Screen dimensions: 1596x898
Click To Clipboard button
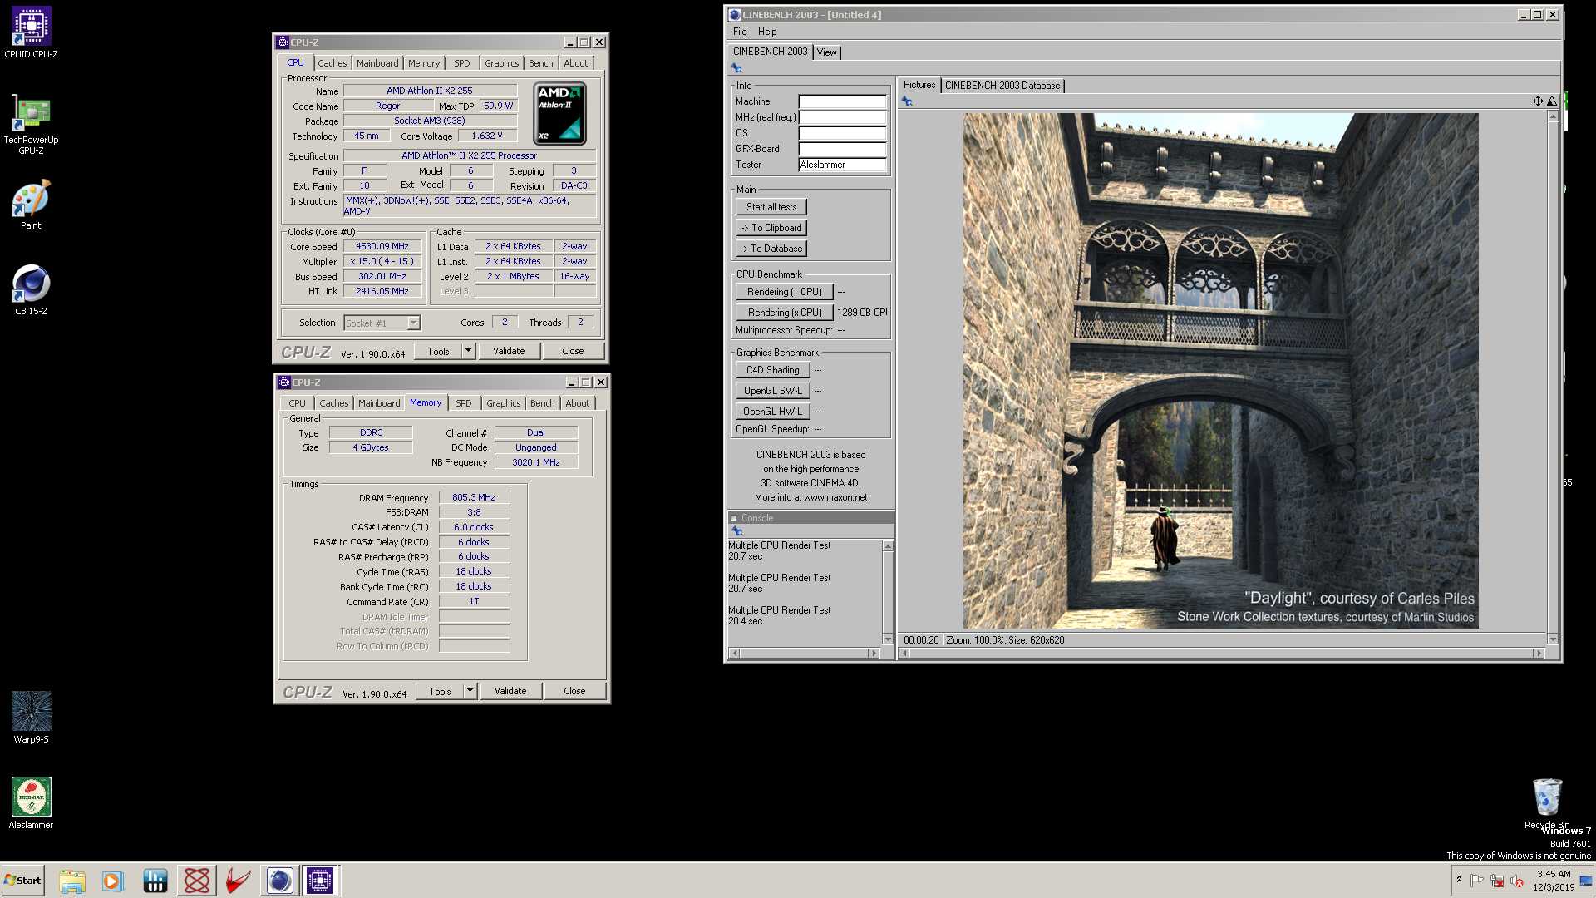click(771, 228)
